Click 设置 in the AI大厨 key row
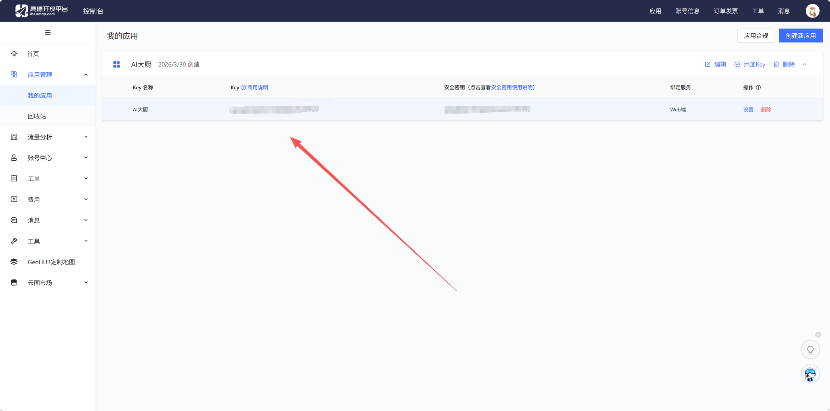Viewport: 830px width, 411px height. 748,109
